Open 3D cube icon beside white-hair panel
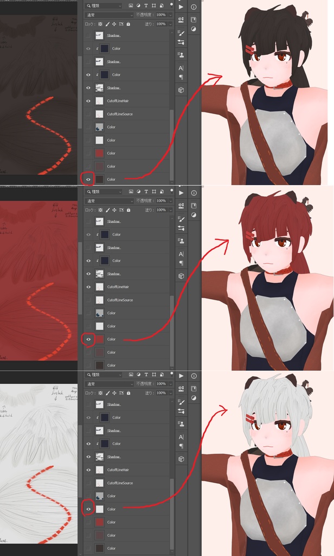Viewport: 334px width, 556px height. (181, 459)
